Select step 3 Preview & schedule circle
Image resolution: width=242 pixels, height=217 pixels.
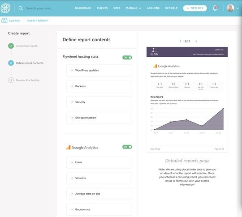11,80
